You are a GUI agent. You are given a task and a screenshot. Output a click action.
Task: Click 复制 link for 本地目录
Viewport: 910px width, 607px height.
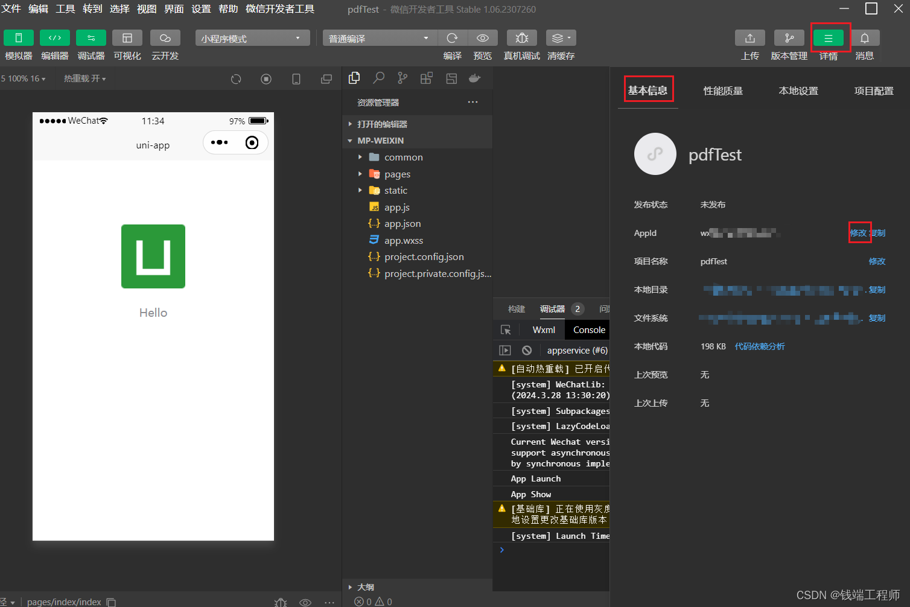[x=877, y=290]
